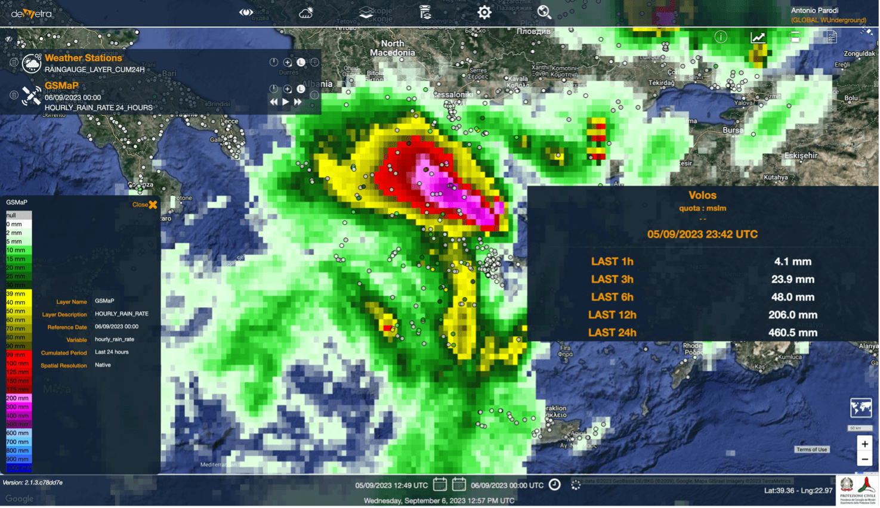
Task: Open the map settings gear icon
Action: click(484, 11)
